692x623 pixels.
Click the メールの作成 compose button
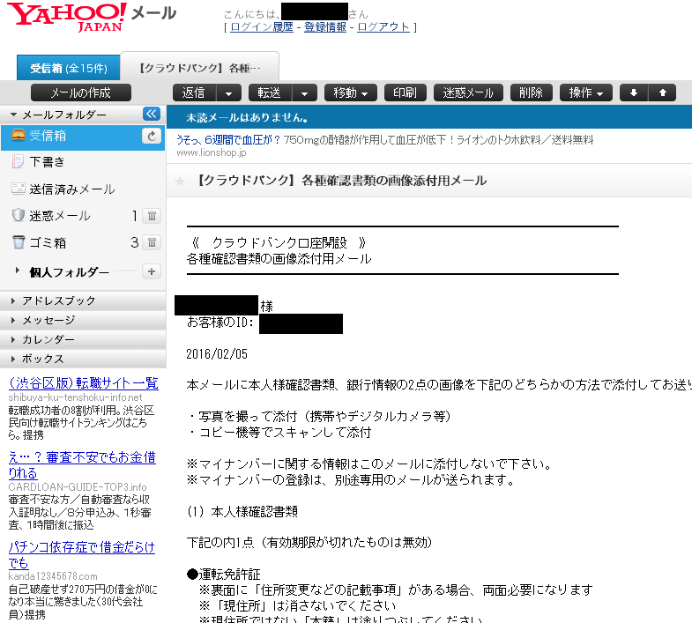click(x=81, y=93)
